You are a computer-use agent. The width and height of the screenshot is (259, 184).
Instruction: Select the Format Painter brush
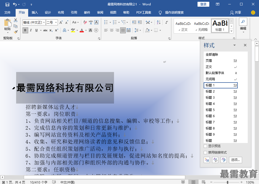(16, 32)
